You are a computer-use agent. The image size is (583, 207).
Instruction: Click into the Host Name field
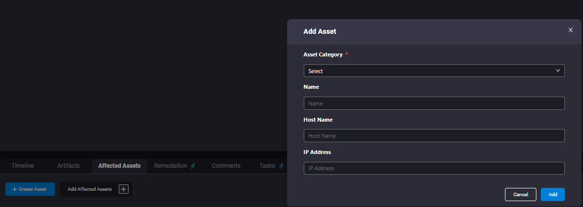pyautogui.click(x=434, y=136)
